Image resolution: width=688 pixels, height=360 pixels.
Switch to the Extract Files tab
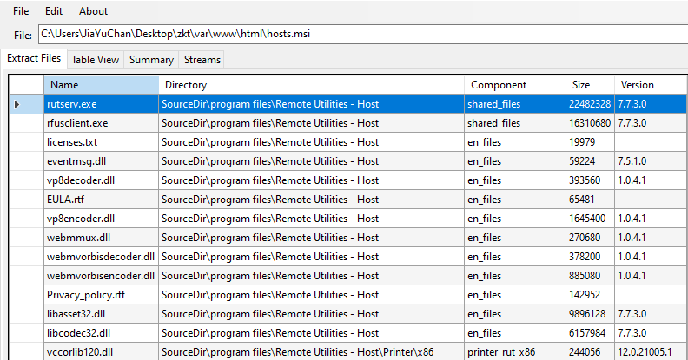click(34, 58)
